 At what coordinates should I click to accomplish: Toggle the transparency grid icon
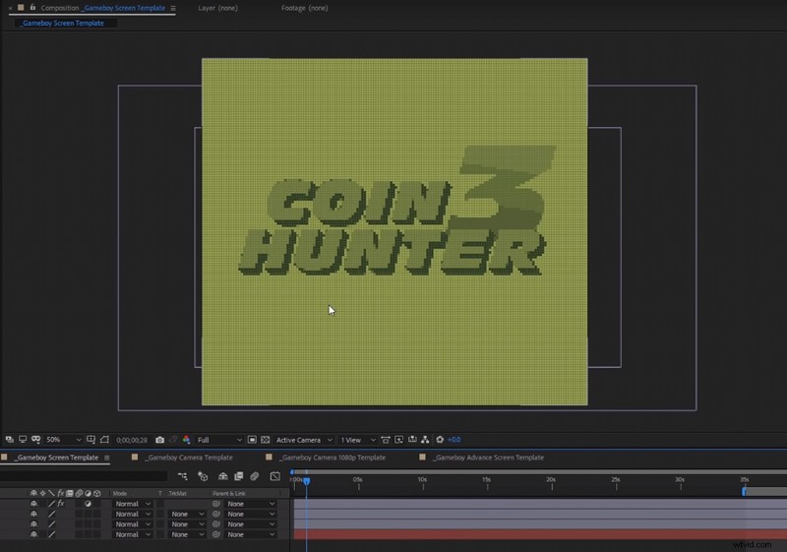266,440
